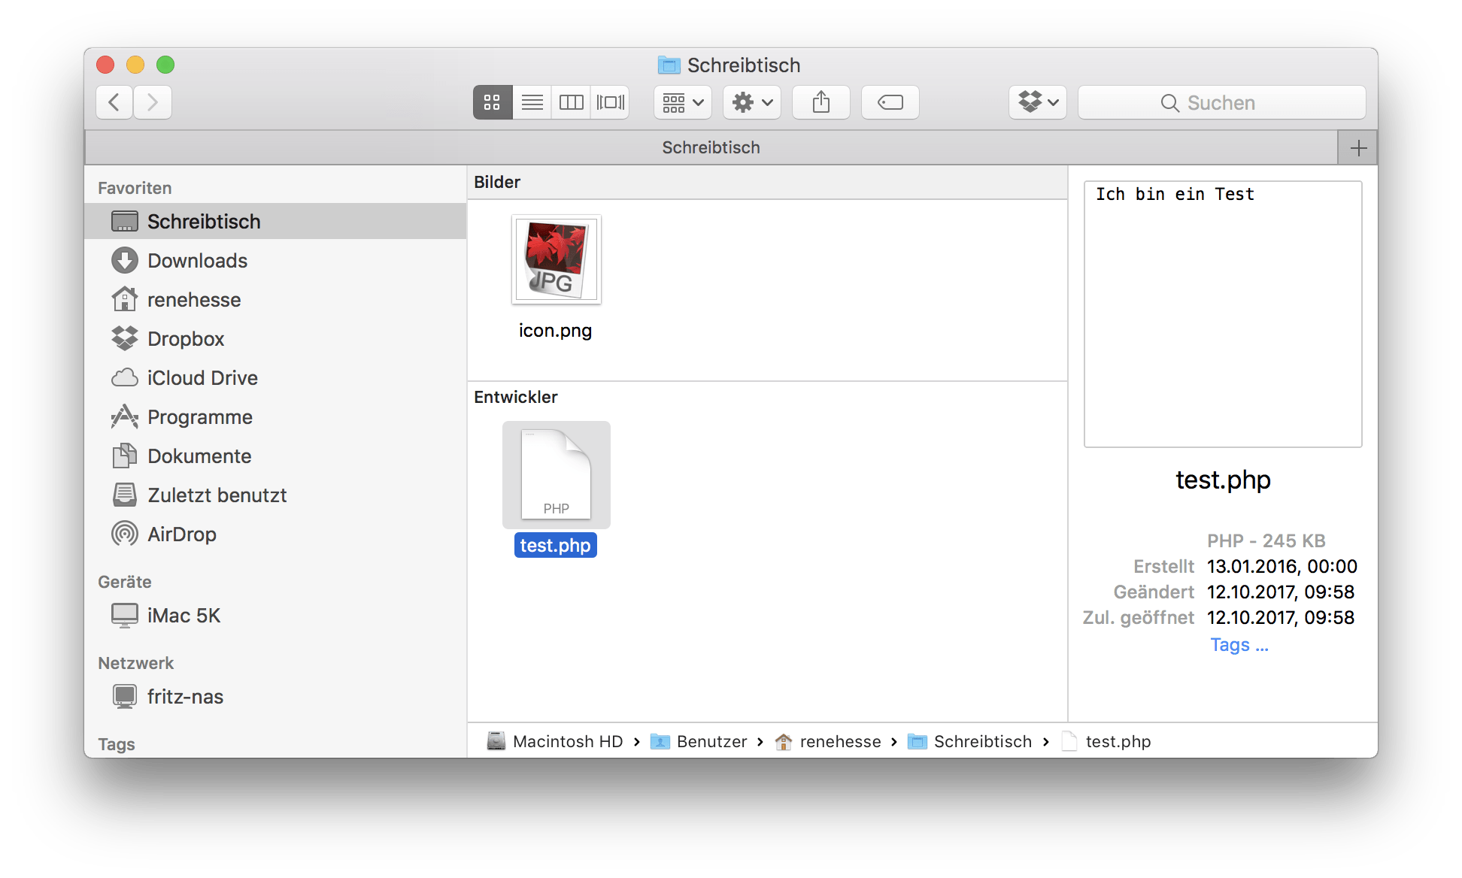This screenshot has height=878, width=1462.
Task: Click the Share toolbar button
Action: pos(821,102)
